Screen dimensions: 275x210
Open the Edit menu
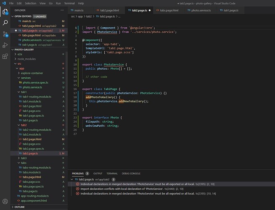tap(19, 3)
